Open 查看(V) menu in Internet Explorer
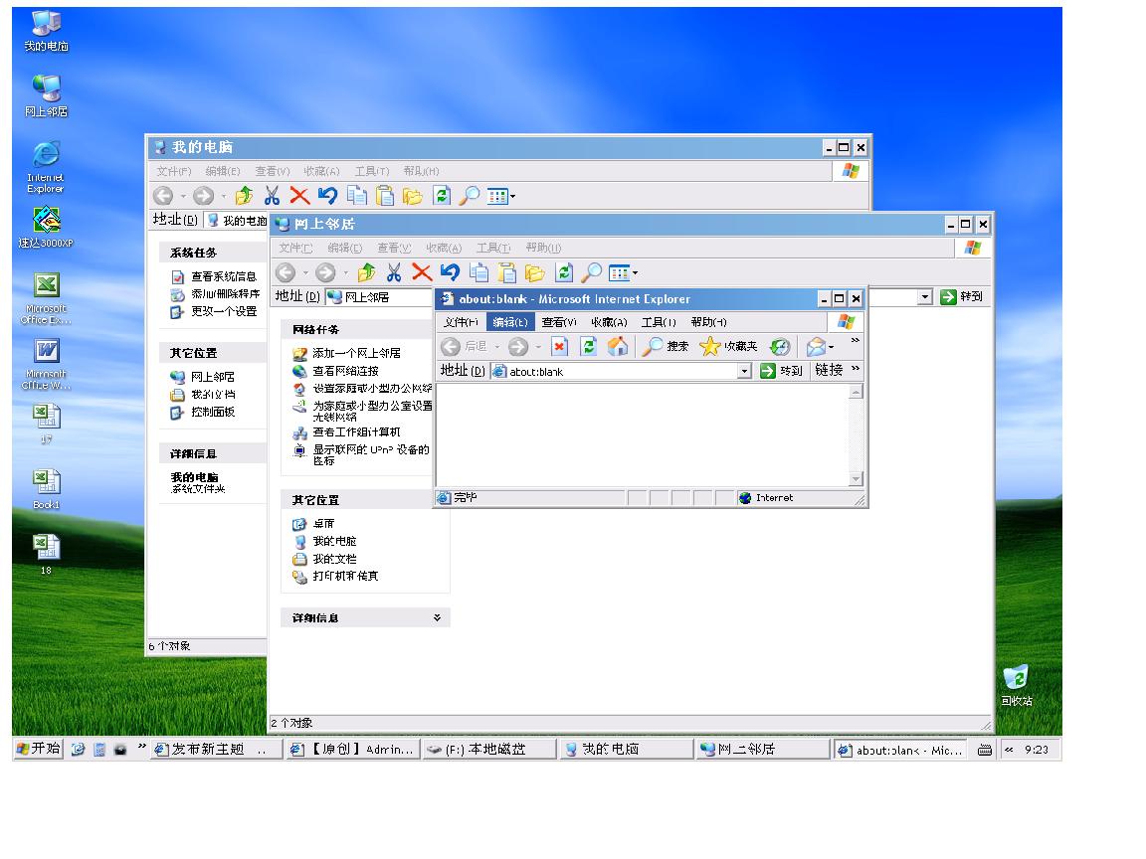Viewport: 1146px width, 859px height. (x=559, y=322)
